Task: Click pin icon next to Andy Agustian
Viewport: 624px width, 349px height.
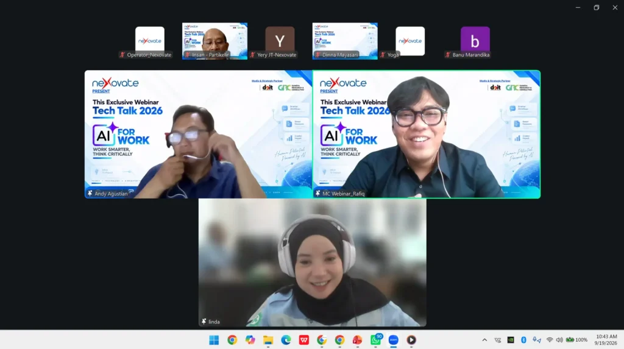Action: tap(90, 194)
